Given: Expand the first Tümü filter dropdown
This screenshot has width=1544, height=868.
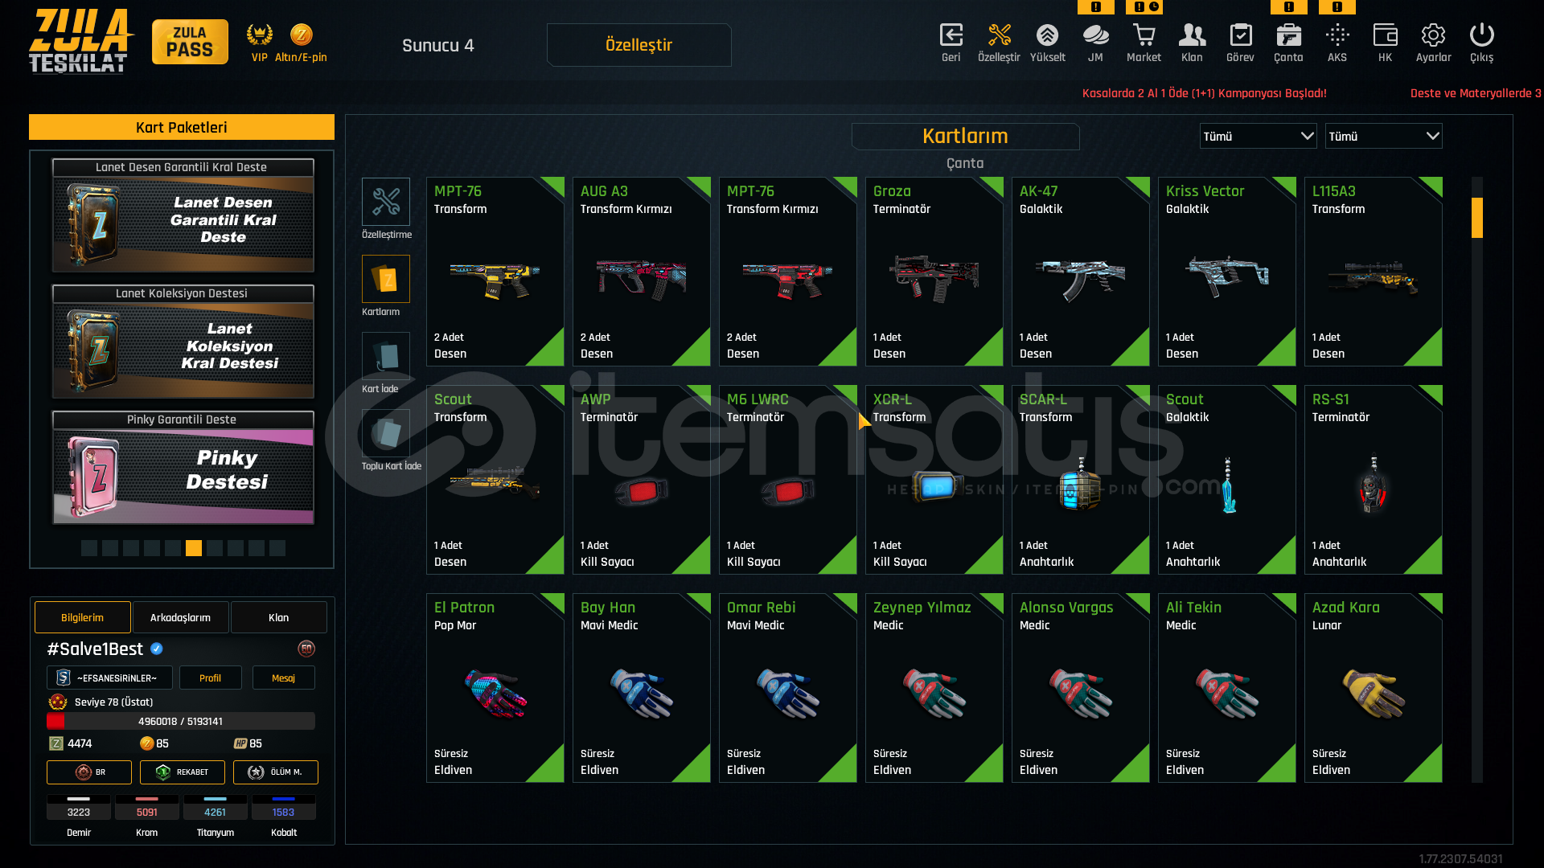Looking at the screenshot, I should [1258, 136].
